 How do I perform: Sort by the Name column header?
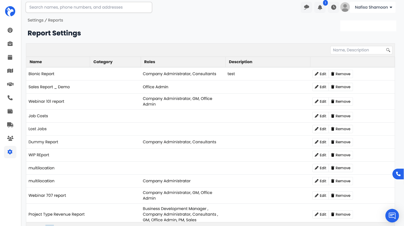pyautogui.click(x=36, y=62)
